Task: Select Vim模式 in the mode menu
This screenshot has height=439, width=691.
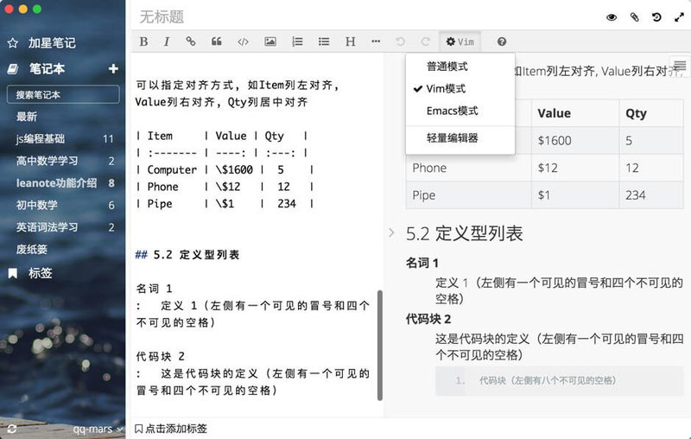Action: 460,89
